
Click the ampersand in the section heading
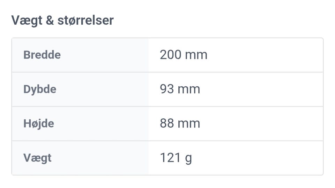50,21
